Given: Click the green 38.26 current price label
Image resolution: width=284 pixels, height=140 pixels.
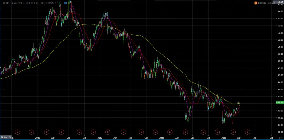Looking at the screenshot, I should (280, 103).
